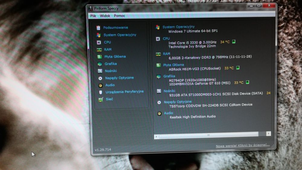Click the text Intel Core i5 3330 @ 3.00GHz
The width and height of the screenshot is (302, 170).
tap(192, 42)
